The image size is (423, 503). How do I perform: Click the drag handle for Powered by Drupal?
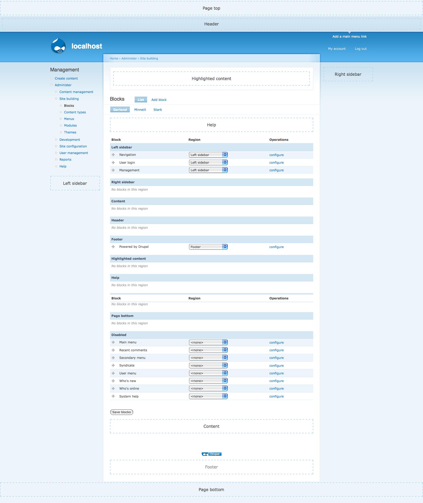click(113, 247)
